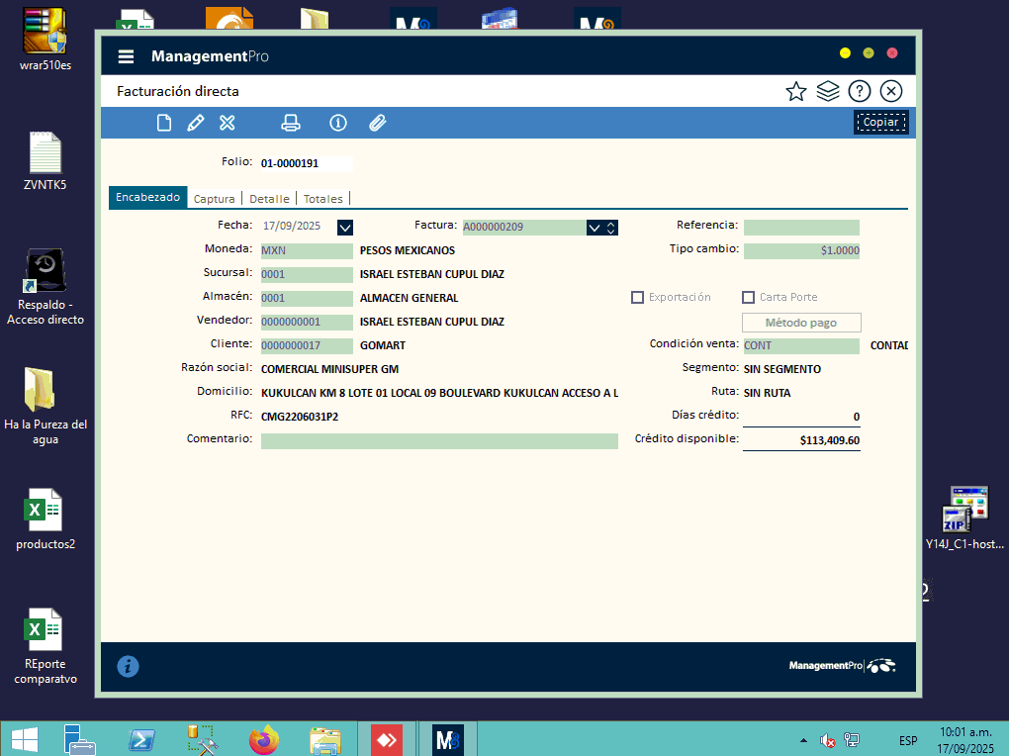The image size is (1009, 756).
Task: Click the Edit pencil icon
Action: point(196,123)
